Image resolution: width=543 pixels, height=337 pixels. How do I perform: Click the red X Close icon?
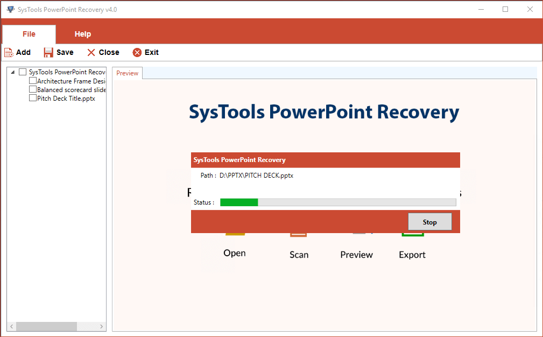tap(91, 52)
